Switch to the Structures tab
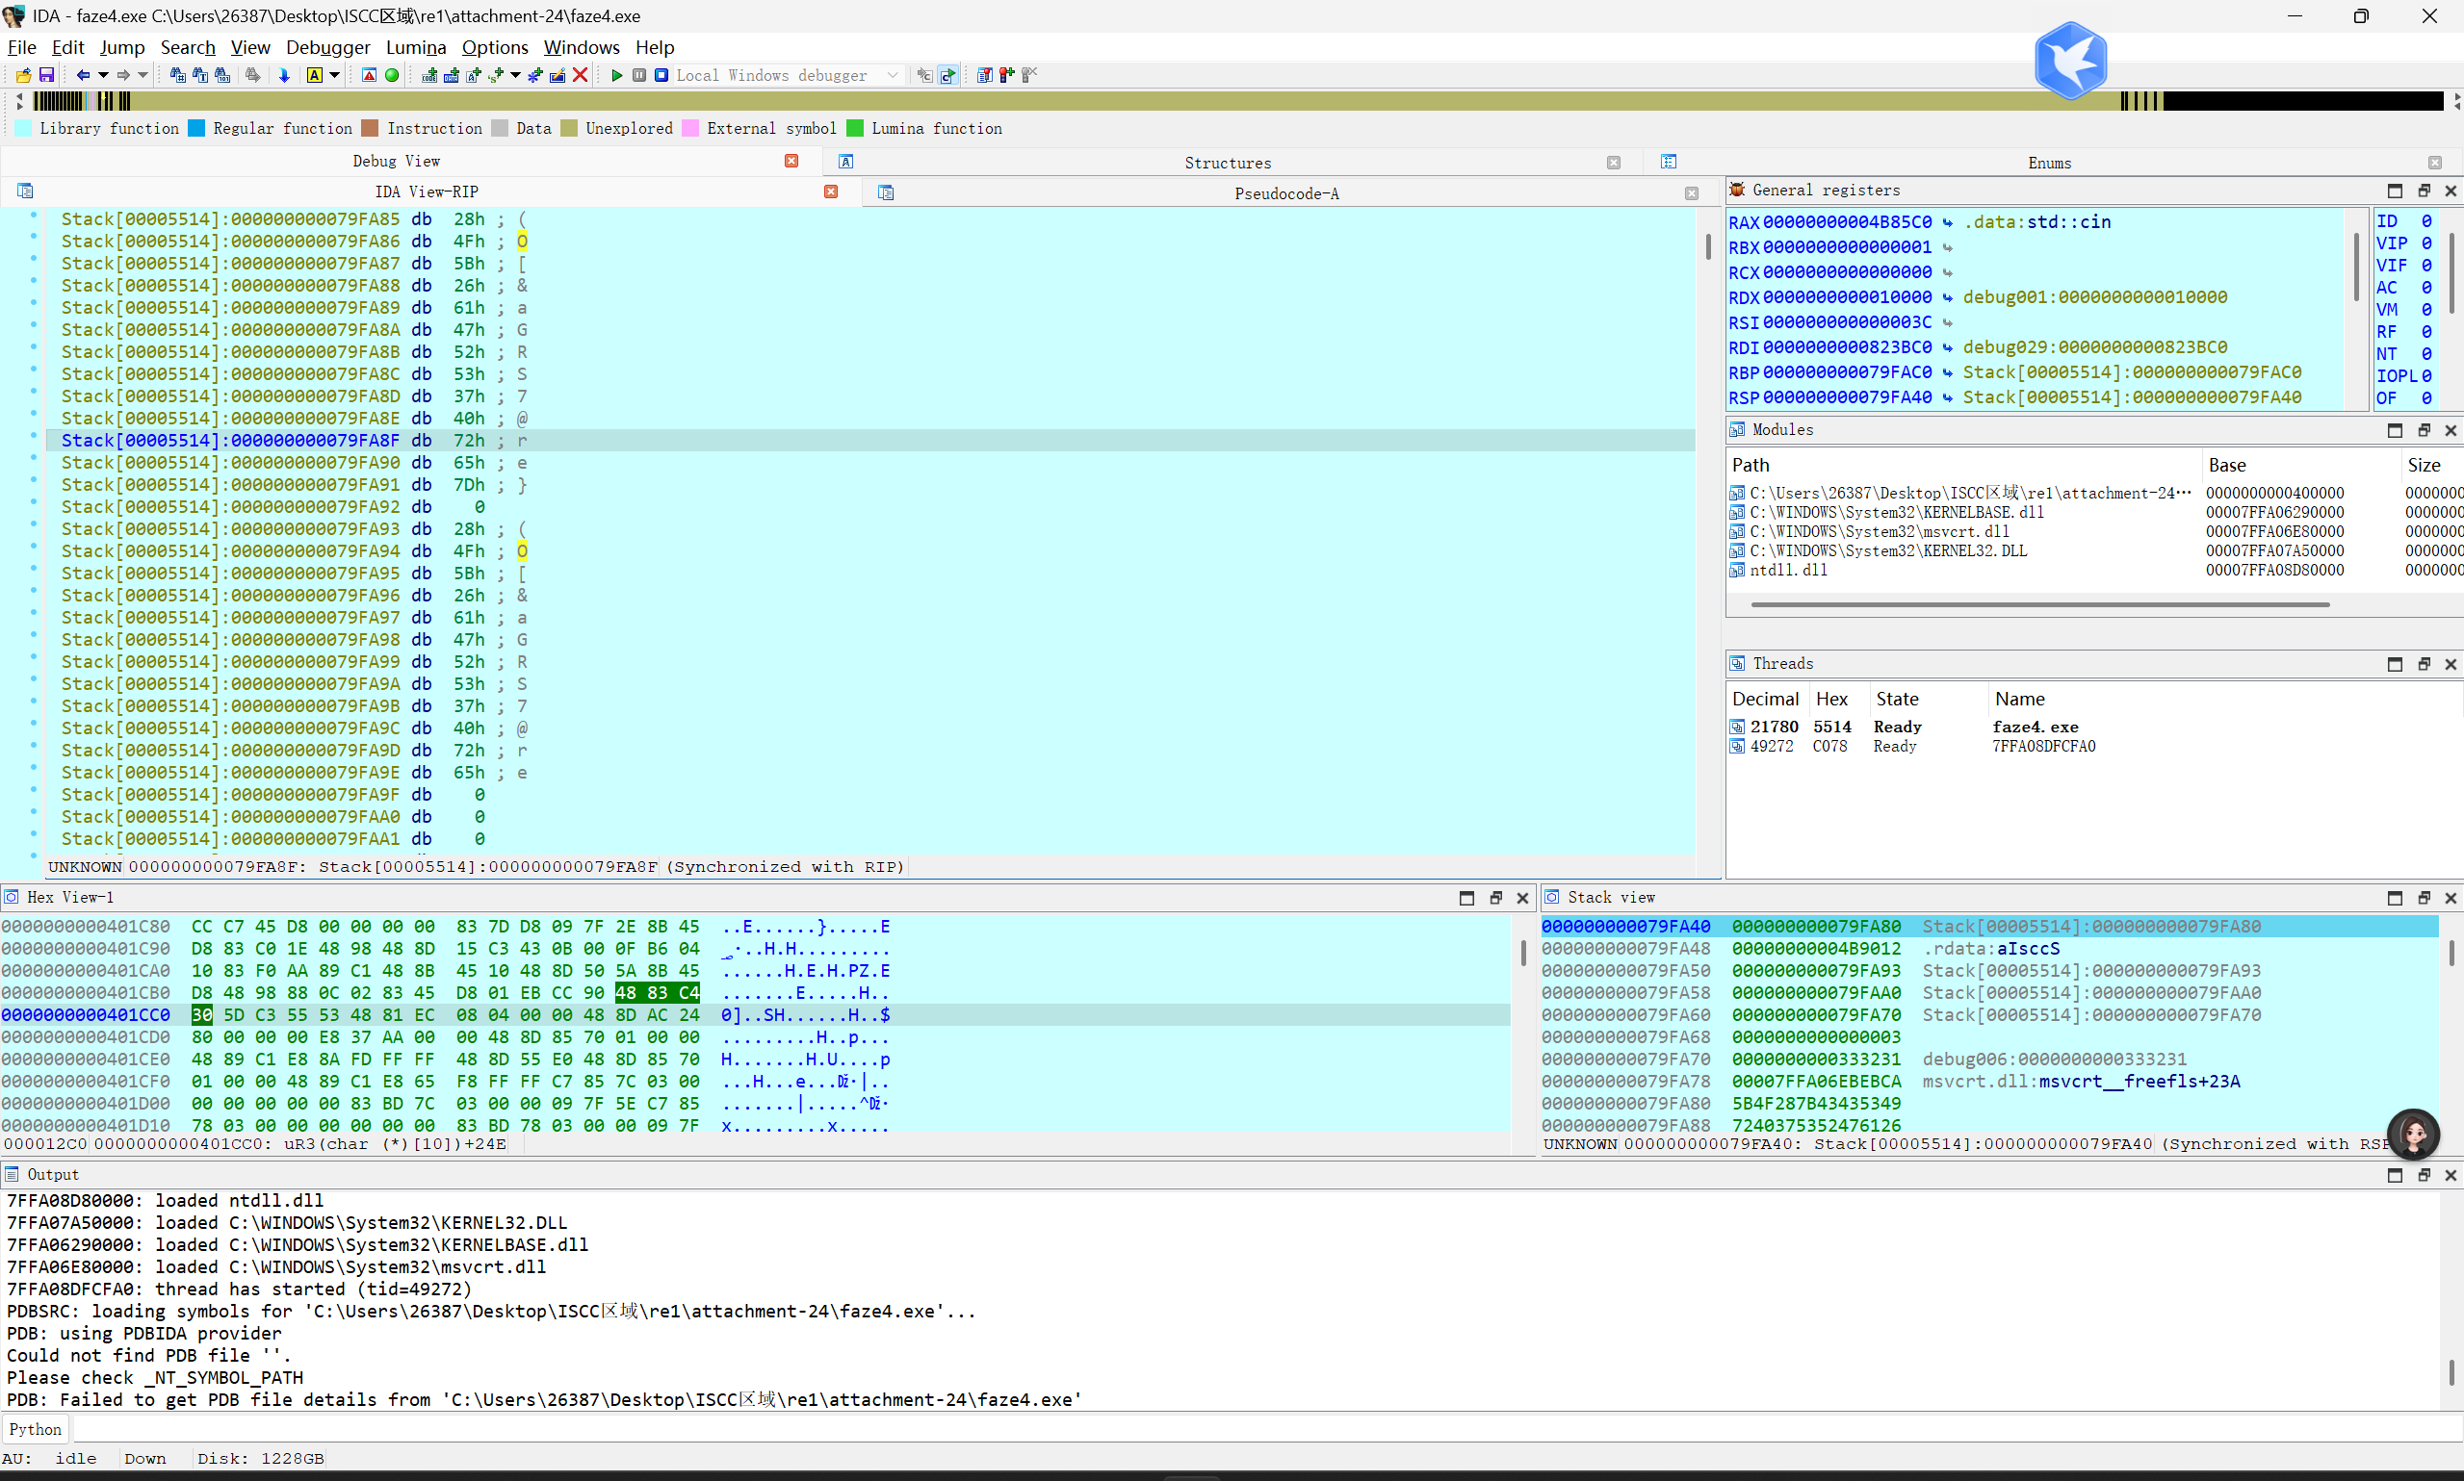 1227,163
